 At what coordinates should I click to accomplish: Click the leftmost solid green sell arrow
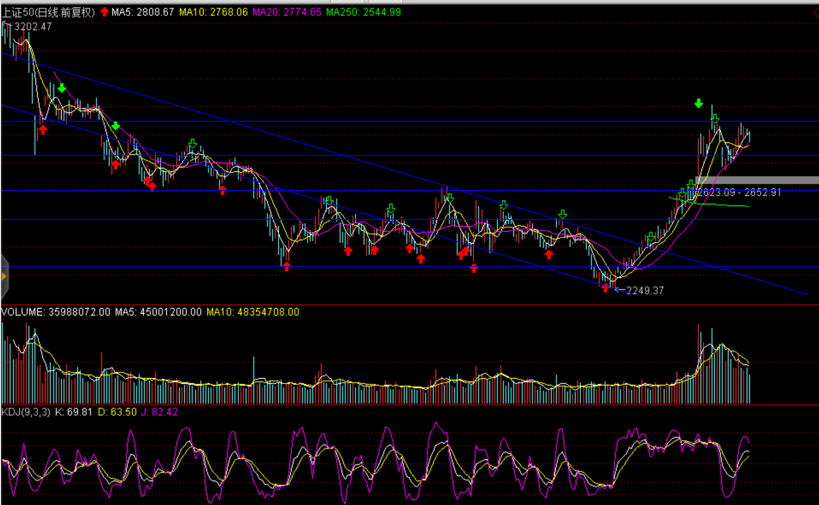tap(62, 88)
